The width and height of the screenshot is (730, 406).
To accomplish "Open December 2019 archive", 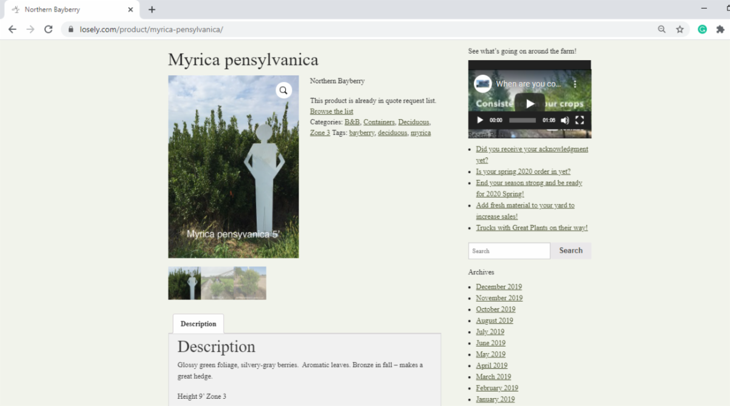I will click(x=499, y=287).
